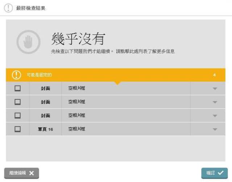Click 空相片框 text in second 封面 row
The image size is (232, 182).
pyautogui.click(x=76, y=102)
